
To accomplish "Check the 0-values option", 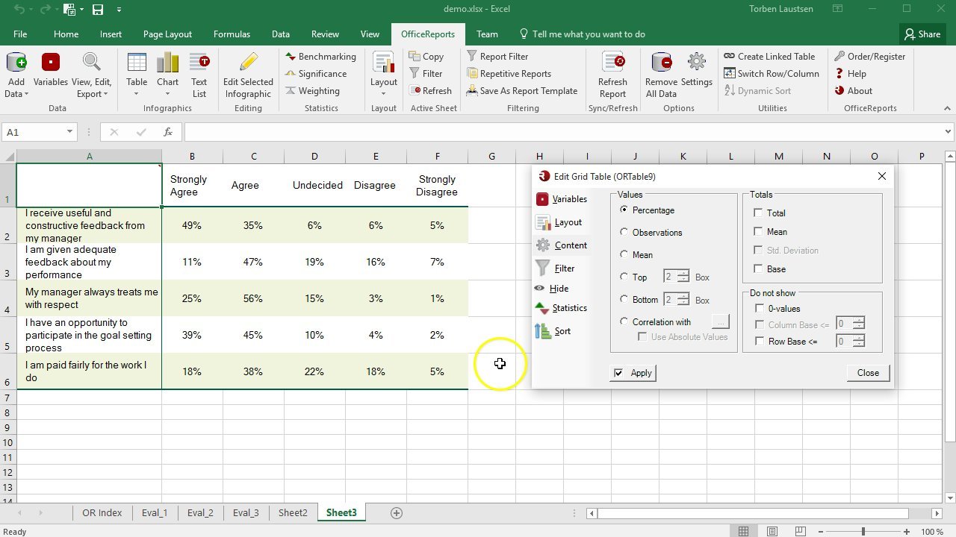I will point(760,309).
